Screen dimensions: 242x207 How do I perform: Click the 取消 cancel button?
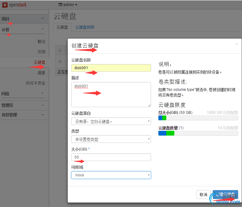203,195
